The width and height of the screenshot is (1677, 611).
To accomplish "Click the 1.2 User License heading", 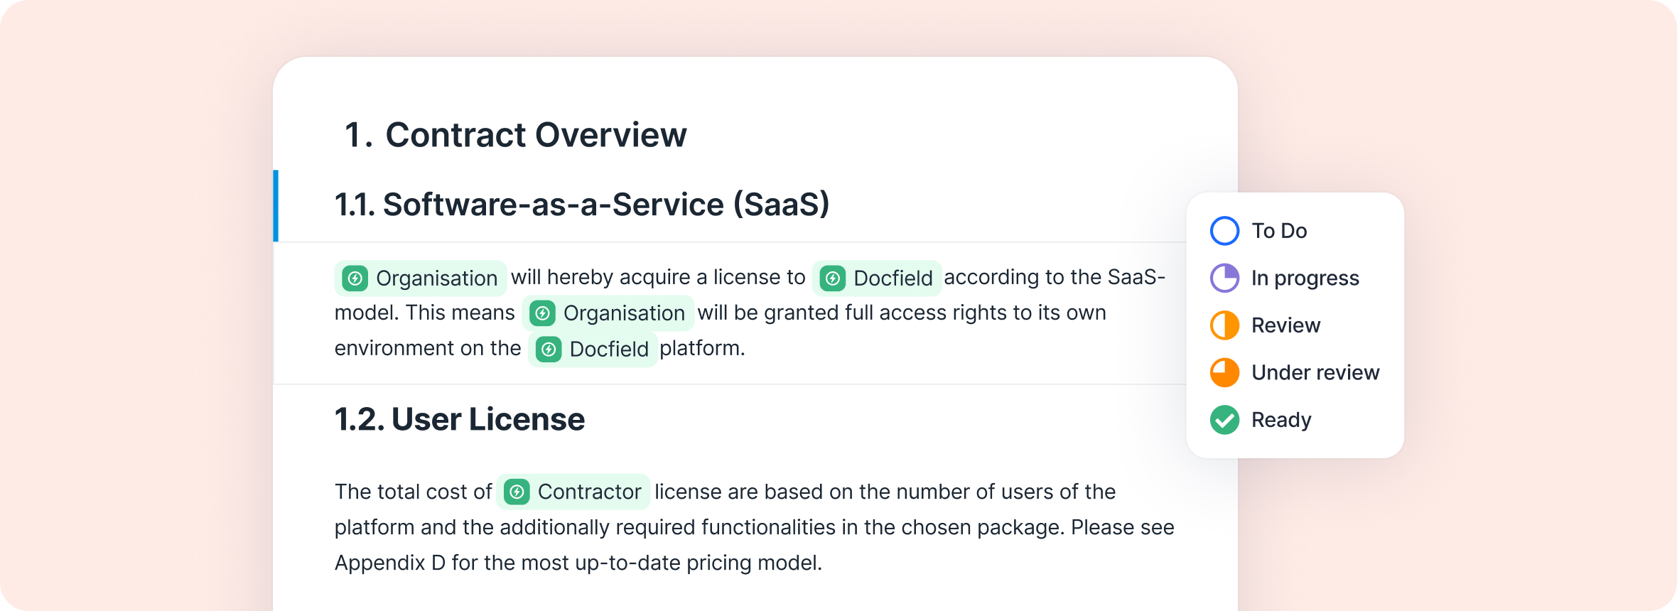I will pyautogui.click(x=459, y=419).
